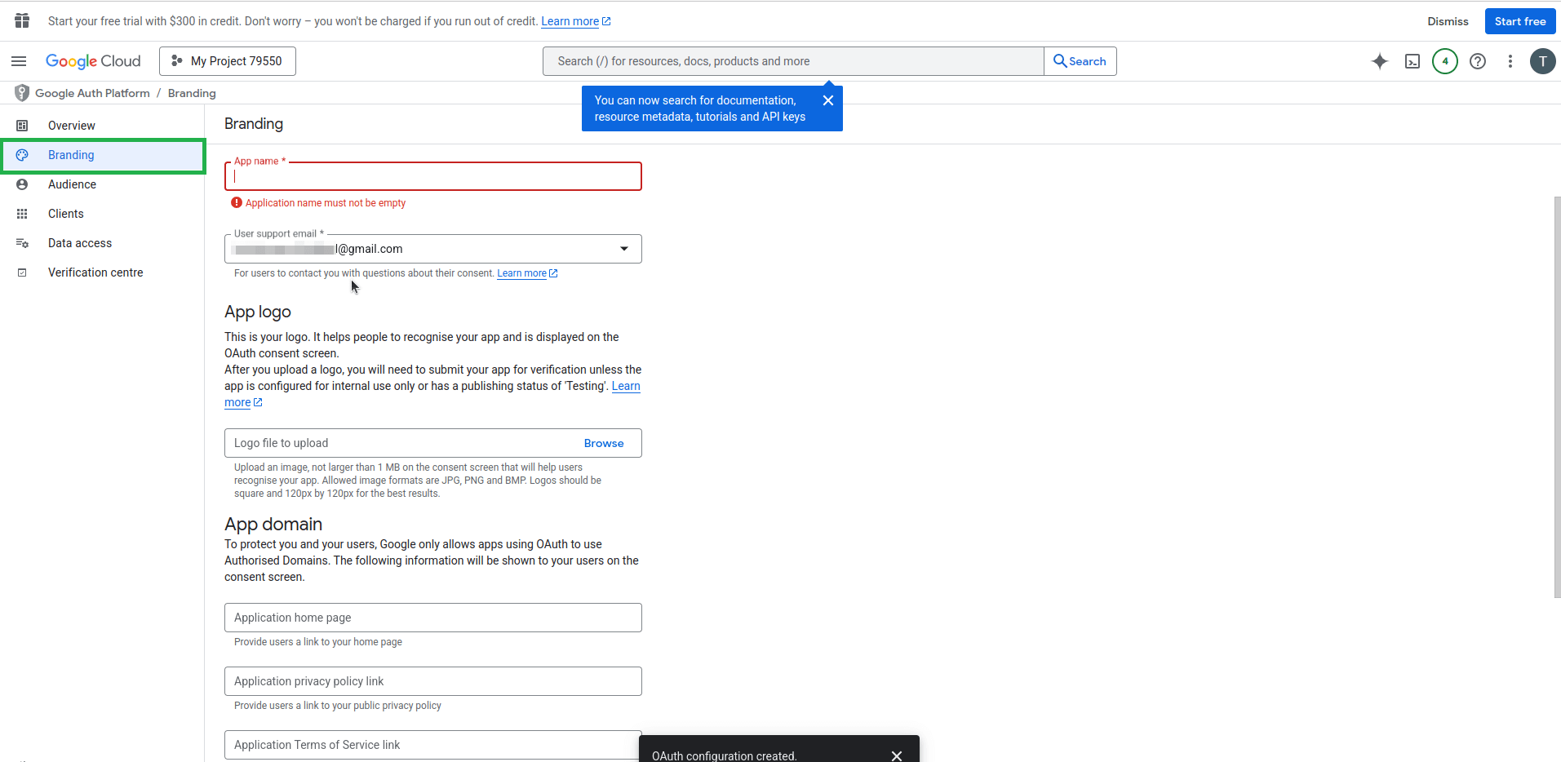This screenshot has width=1561, height=762.
Task: Close the blue search tooltip
Action: 827,100
